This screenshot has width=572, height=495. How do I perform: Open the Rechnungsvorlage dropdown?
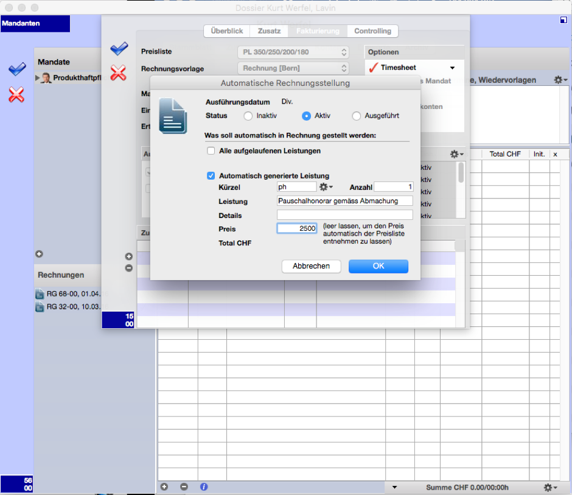click(x=293, y=68)
